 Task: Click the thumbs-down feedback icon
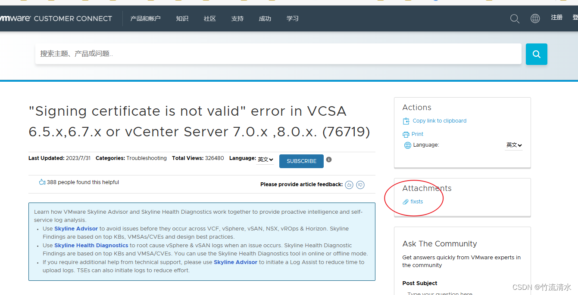(360, 185)
